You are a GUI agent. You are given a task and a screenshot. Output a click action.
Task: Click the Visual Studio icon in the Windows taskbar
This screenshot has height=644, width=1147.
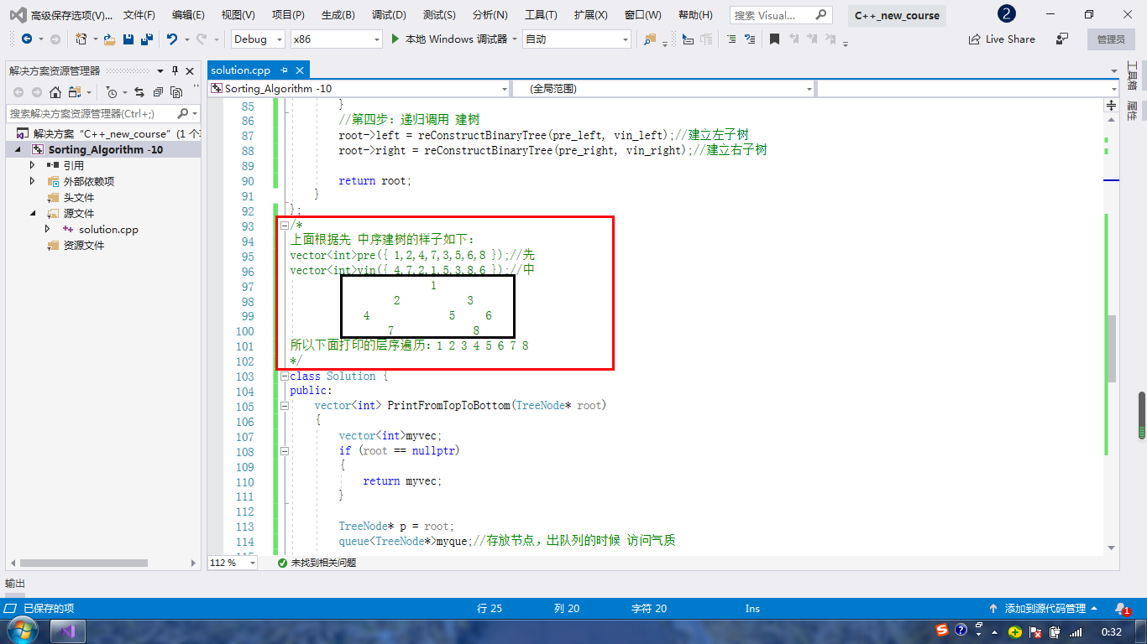[69, 631]
